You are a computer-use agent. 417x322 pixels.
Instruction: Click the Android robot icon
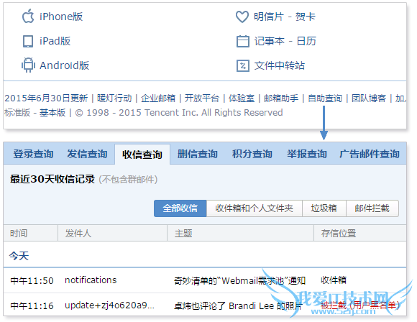point(28,65)
